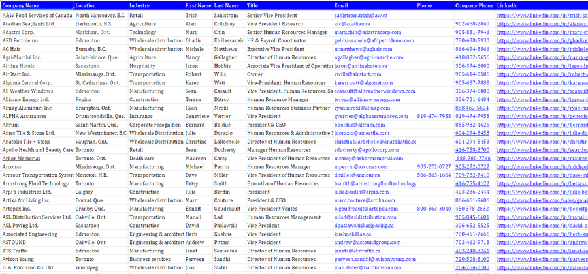Select last name cell Goudreault
Image resolution: width=588 pixels, height=274 pixels.
click(229, 209)
